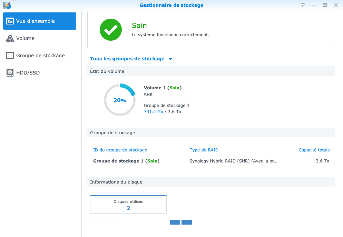The image size is (343, 237).
Task: Click the Groupe de stockage sidebar icon
Action: 10,56
